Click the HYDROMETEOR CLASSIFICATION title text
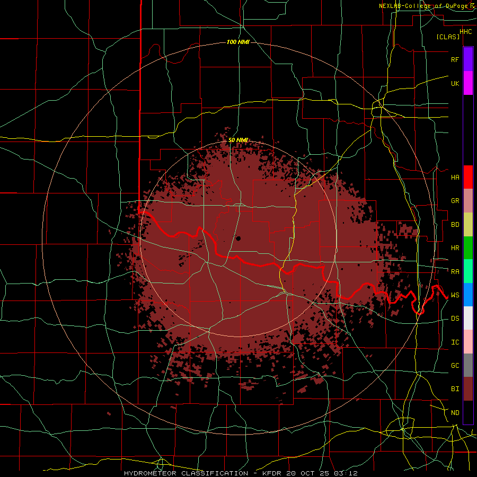This screenshot has width=477, height=477. [x=186, y=473]
